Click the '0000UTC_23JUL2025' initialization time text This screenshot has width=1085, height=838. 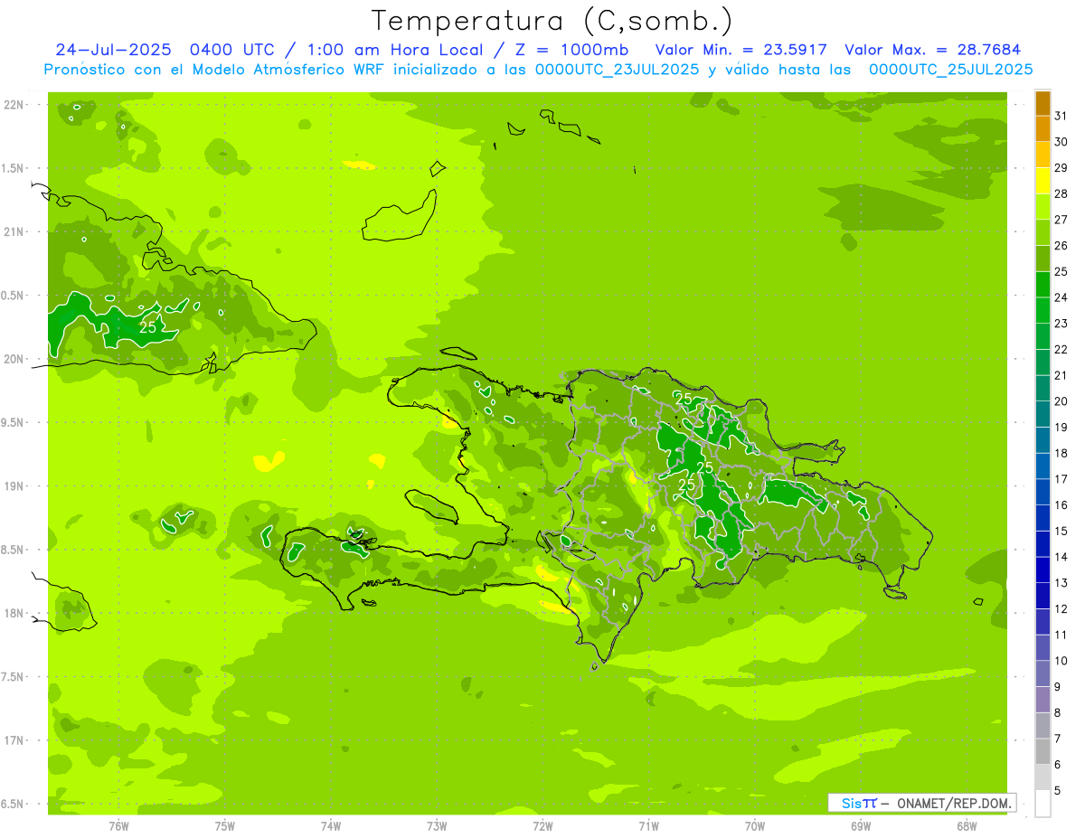point(617,70)
